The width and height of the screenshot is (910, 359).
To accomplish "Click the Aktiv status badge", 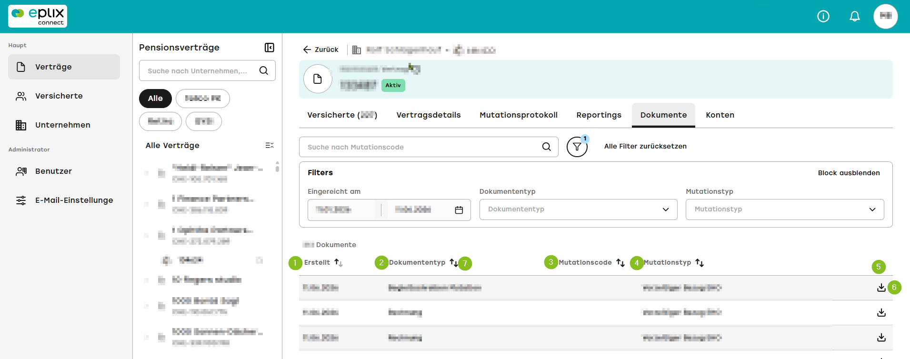I will pyautogui.click(x=393, y=85).
